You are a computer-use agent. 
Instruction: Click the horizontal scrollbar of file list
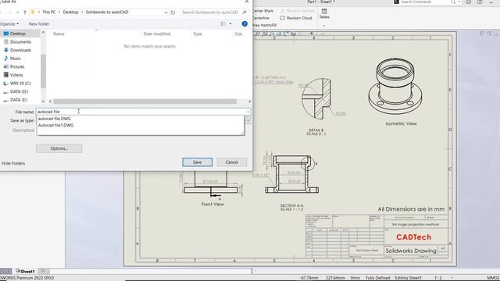click(x=145, y=101)
